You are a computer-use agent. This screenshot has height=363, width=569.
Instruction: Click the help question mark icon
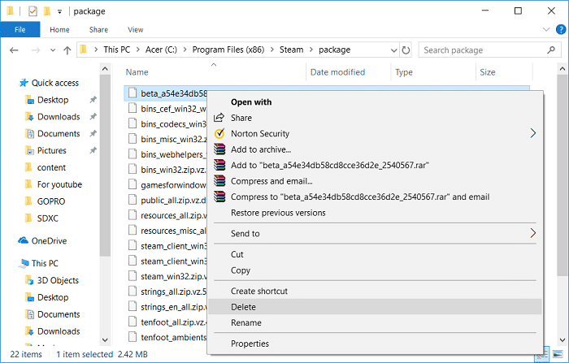pos(559,29)
